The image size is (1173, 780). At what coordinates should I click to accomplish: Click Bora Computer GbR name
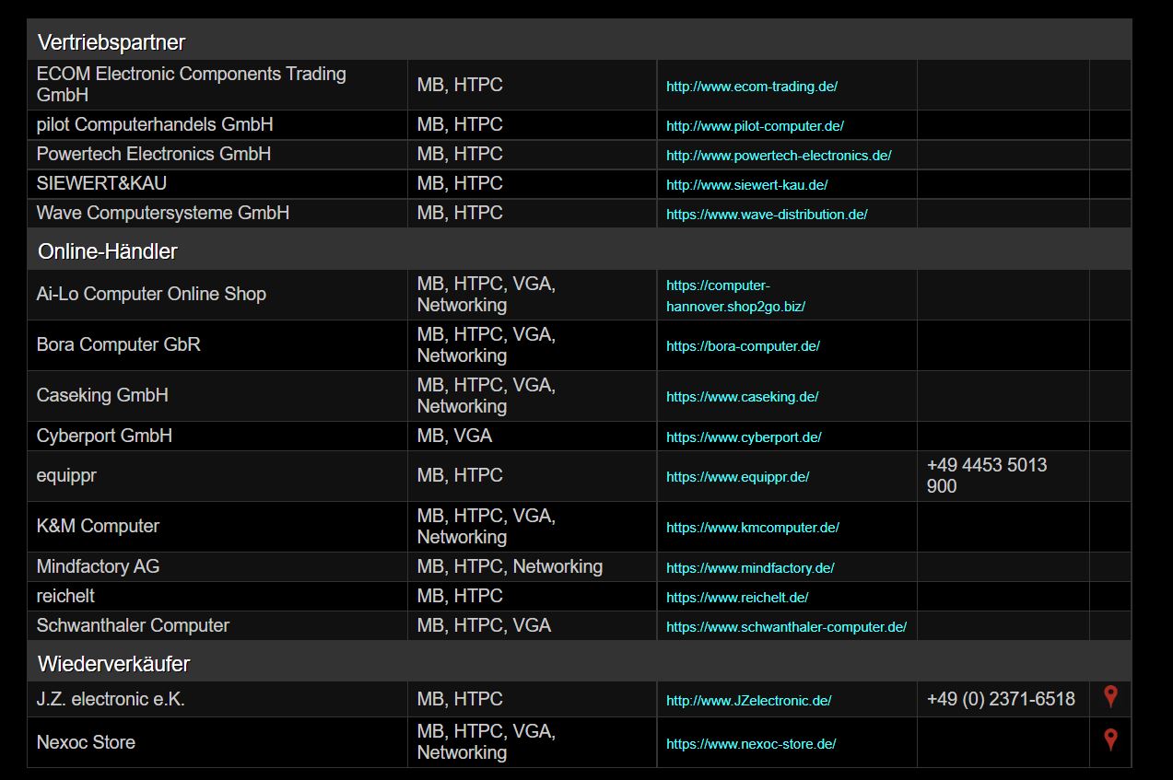[118, 344]
